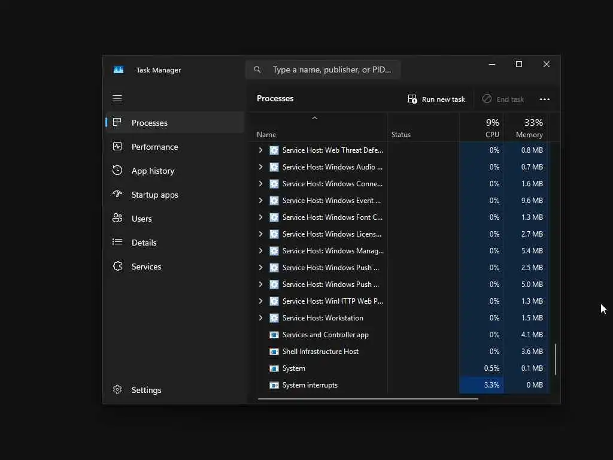This screenshot has height=460, width=613.
Task: Click the Performance sidebar icon
Action: [117, 146]
